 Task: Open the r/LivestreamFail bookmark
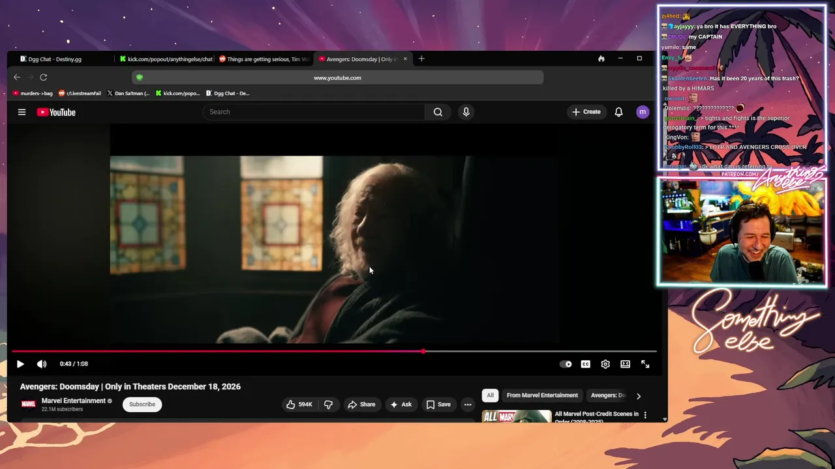coord(80,93)
